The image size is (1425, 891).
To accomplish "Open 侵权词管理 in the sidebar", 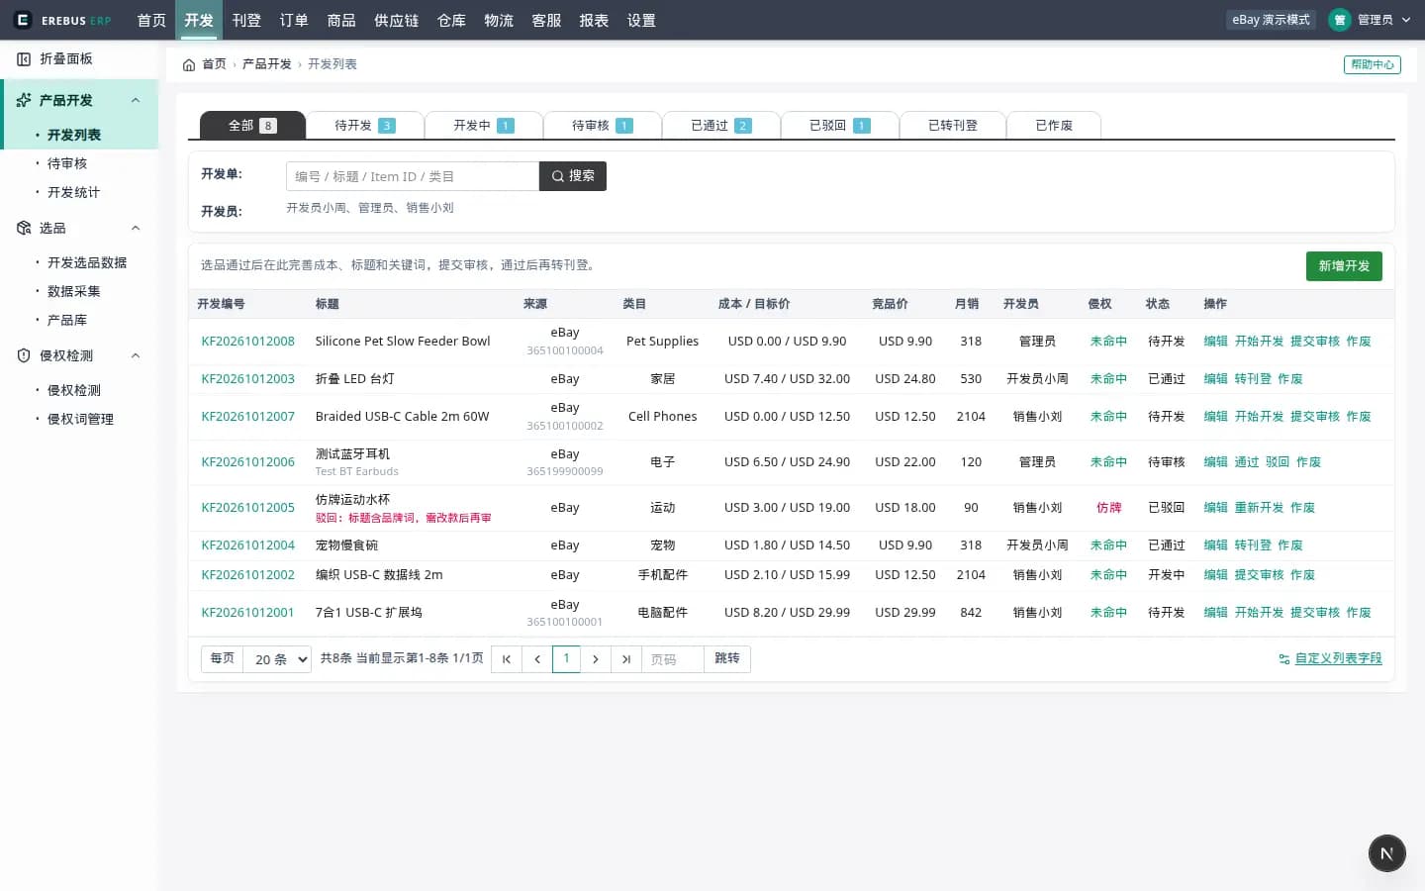I will tap(80, 419).
